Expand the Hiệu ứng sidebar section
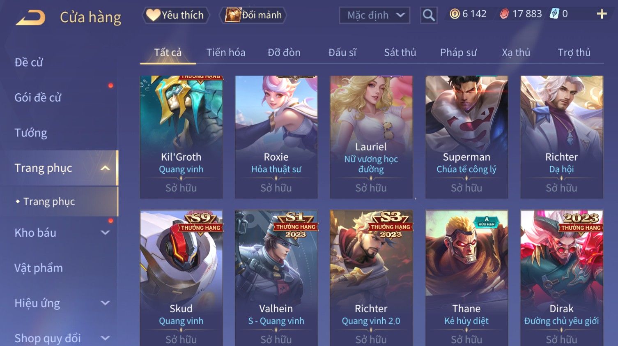The height and width of the screenshot is (346, 618). point(105,303)
